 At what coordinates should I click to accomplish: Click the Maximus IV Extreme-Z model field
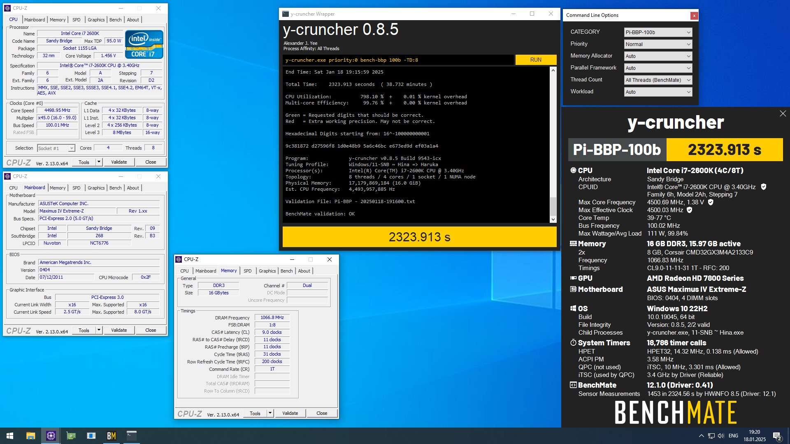(77, 211)
